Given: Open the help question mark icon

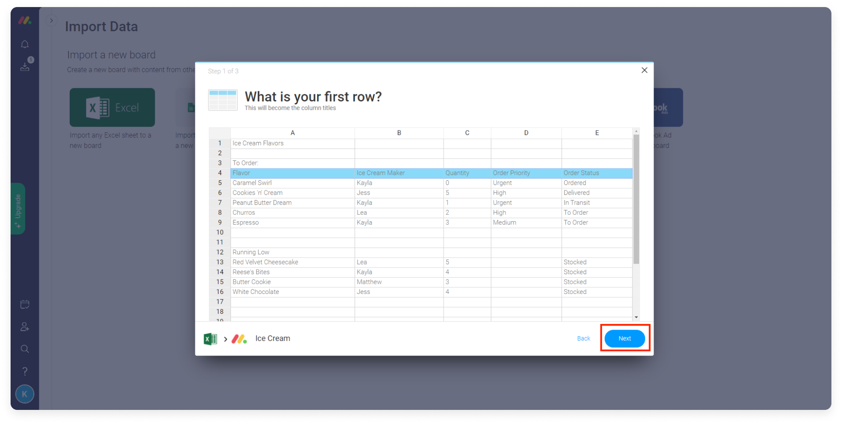Looking at the screenshot, I should pyautogui.click(x=25, y=371).
